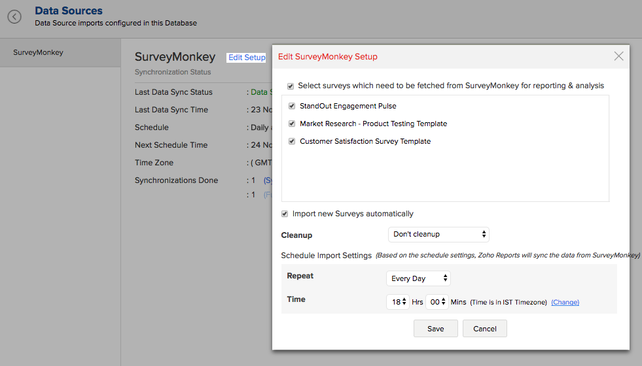This screenshot has height=366, width=642.
Task: Uncheck Customer Satisfaction Survey Template
Action: coord(291,141)
